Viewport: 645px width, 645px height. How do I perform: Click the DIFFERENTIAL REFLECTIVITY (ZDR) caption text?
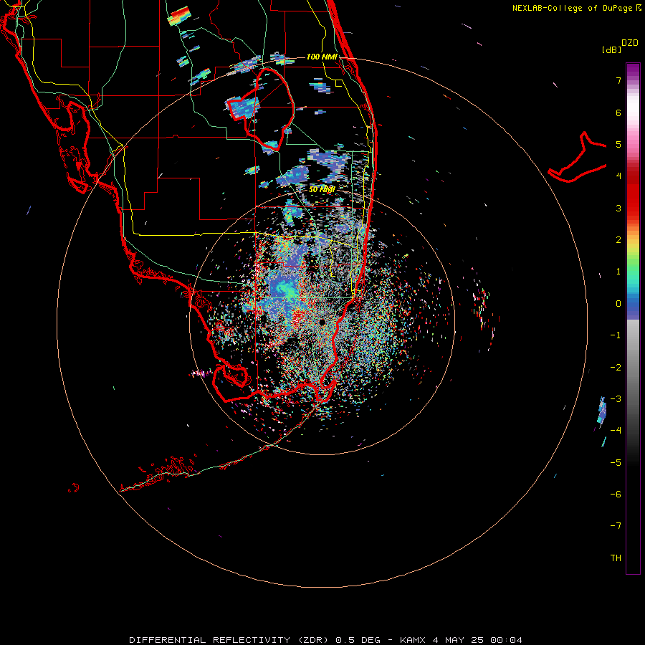[x=227, y=640]
